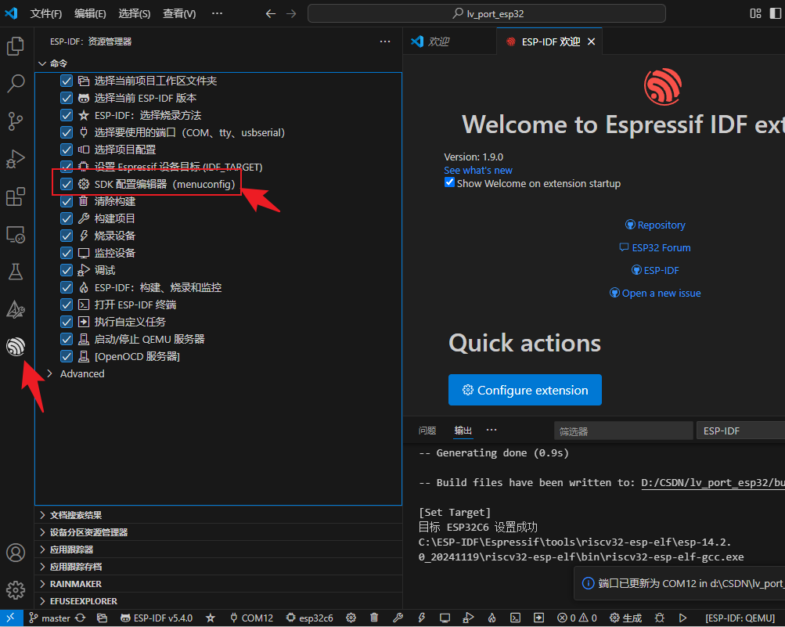
Task: Uncheck the 选择当前 ESP-IDF 版本 checkbox
Action: [x=66, y=98]
